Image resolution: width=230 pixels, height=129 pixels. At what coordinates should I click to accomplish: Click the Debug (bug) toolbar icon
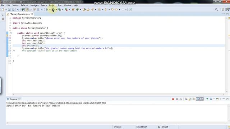click(x=47, y=10)
